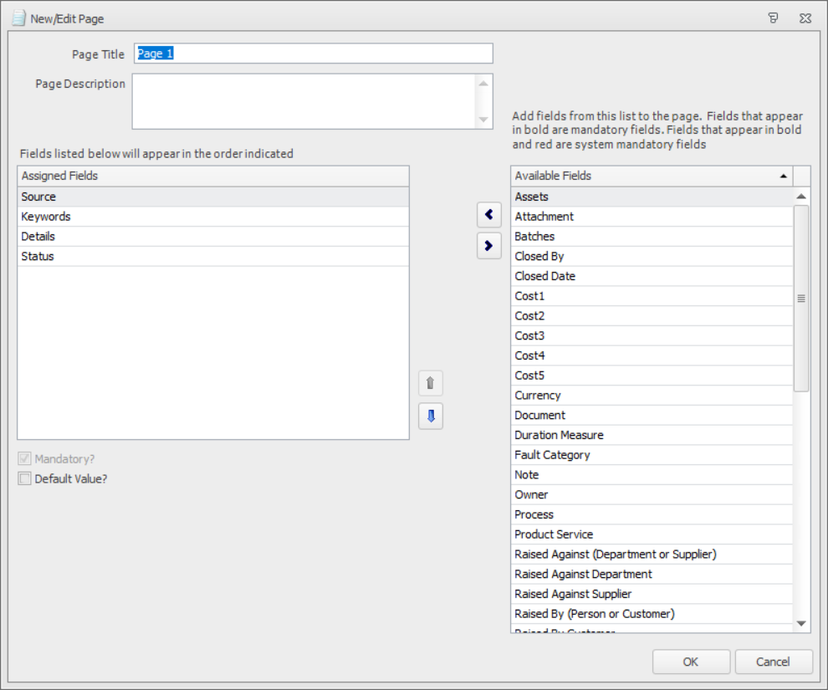Select Cost4 in Available Fields
Viewport: 828px width, 690px height.
(x=652, y=355)
